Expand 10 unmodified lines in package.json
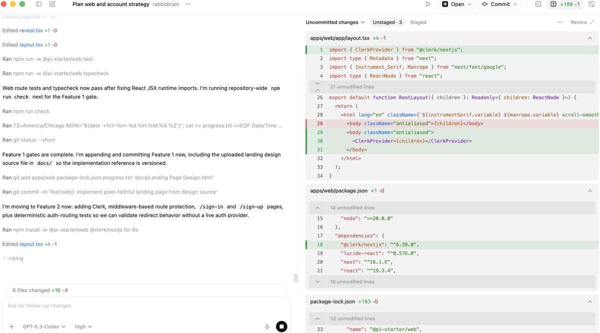 coord(452,281)
